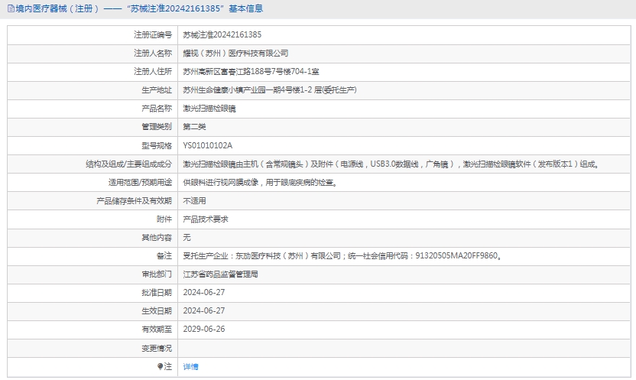Select model specification YS01010102A
This screenshot has width=636, height=380.
tap(207, 145)
